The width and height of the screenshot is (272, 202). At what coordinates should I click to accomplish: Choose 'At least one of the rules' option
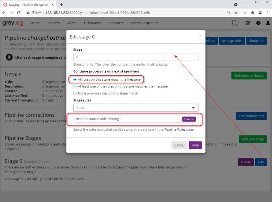[x=75, y=86]
